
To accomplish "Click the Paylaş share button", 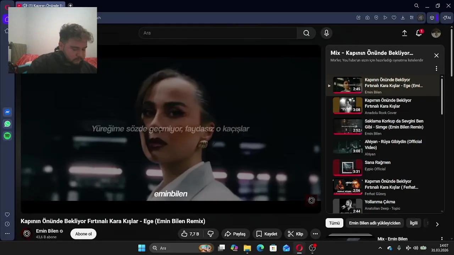I will pos(236,234).
